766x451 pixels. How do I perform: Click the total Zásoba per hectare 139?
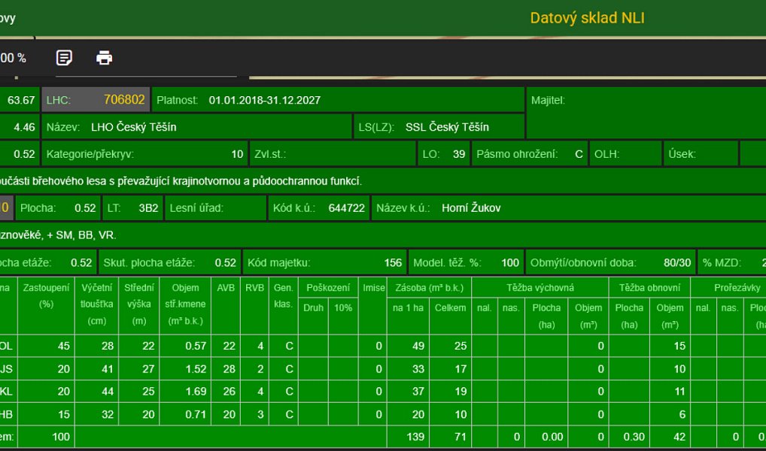(x=415, y=437)
